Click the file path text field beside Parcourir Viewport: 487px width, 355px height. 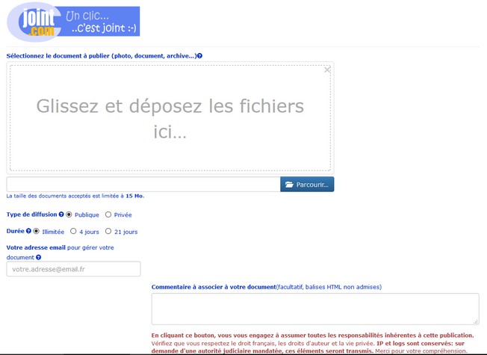(x=143, y=185)
